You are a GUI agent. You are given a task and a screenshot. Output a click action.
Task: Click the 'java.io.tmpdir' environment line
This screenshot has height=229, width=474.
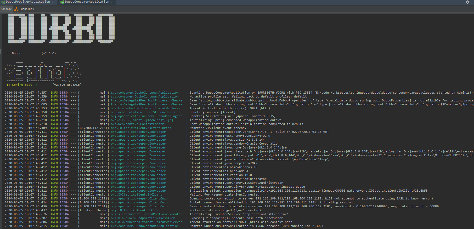(259, 159)
